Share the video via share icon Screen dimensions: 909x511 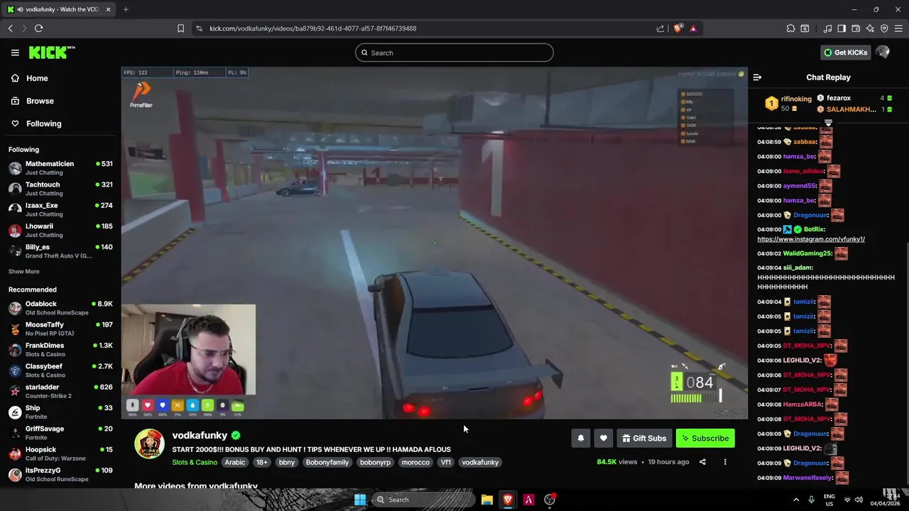(x=702, y=462)
